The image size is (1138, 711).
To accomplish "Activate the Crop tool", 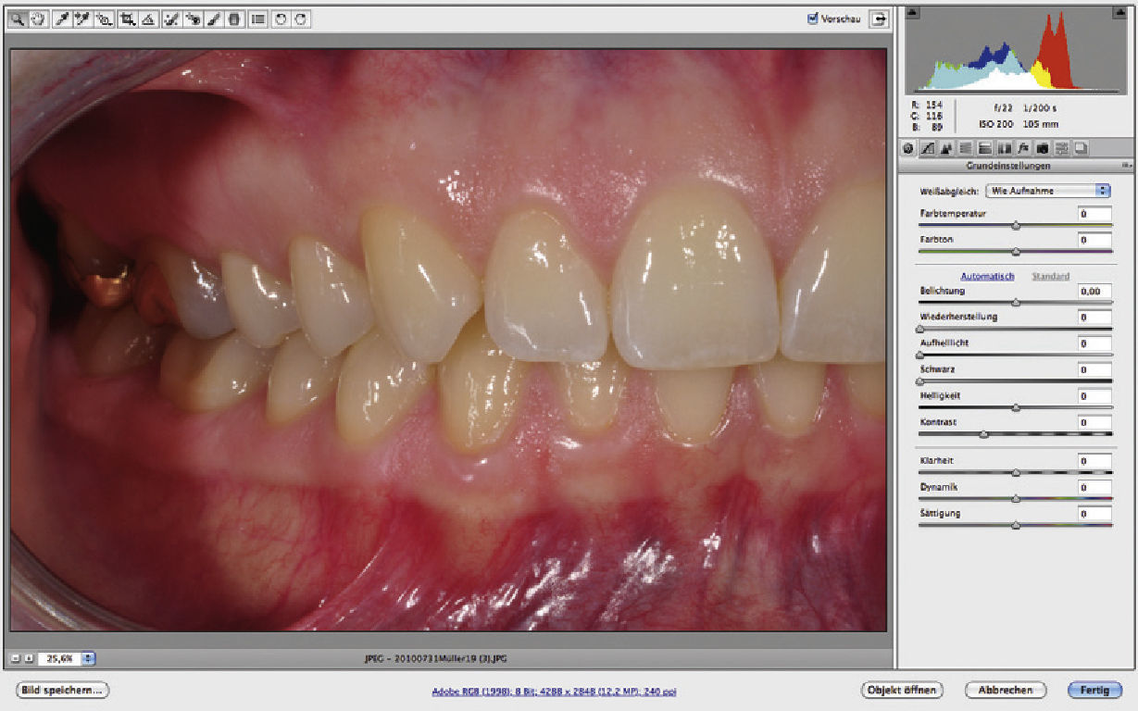I will pos(127,19).
